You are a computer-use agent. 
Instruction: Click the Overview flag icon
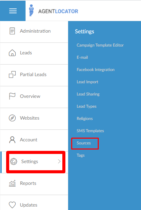12,96
